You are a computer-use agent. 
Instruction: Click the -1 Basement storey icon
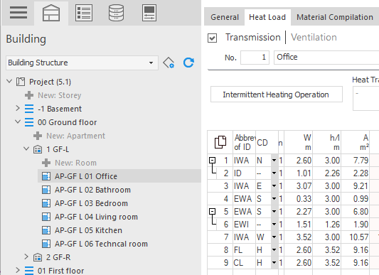[29, 109]
